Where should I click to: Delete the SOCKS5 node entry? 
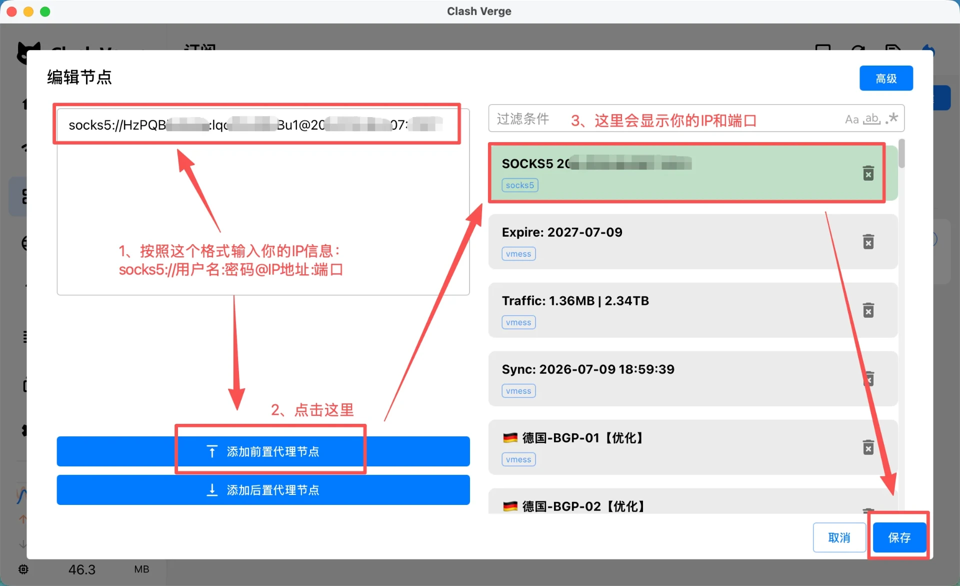pos(868,173)
